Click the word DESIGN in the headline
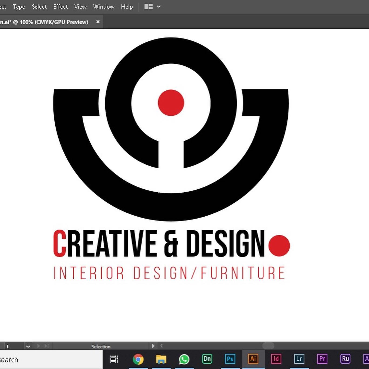Screen dimensions: 369x369 226,243
